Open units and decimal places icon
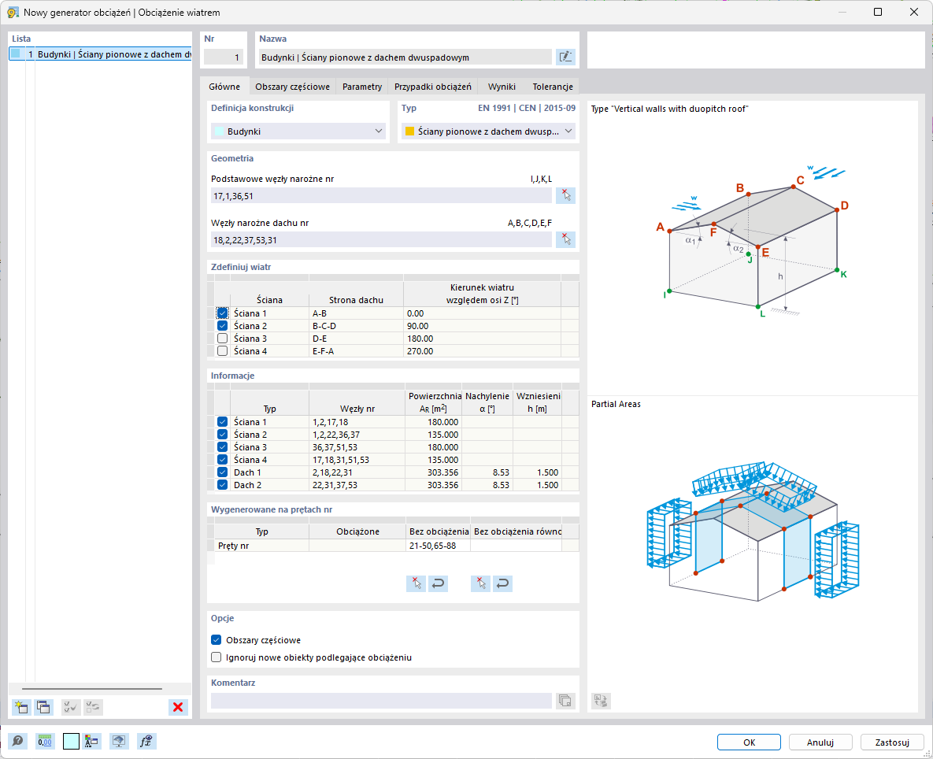 (x=45, y=741)
